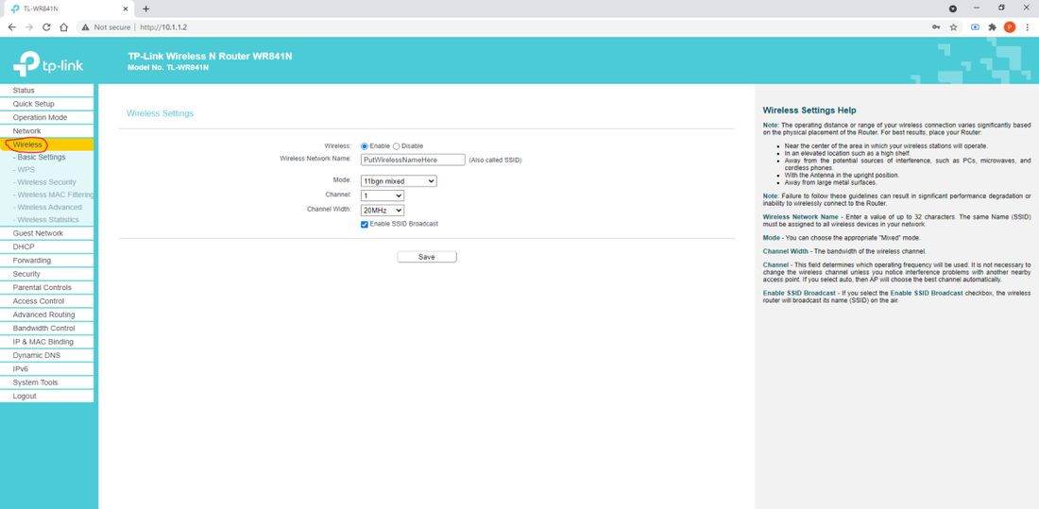The width and height of the screenshot is (1039, 509).
Task: Reload the router page
Action: (46, 27)
